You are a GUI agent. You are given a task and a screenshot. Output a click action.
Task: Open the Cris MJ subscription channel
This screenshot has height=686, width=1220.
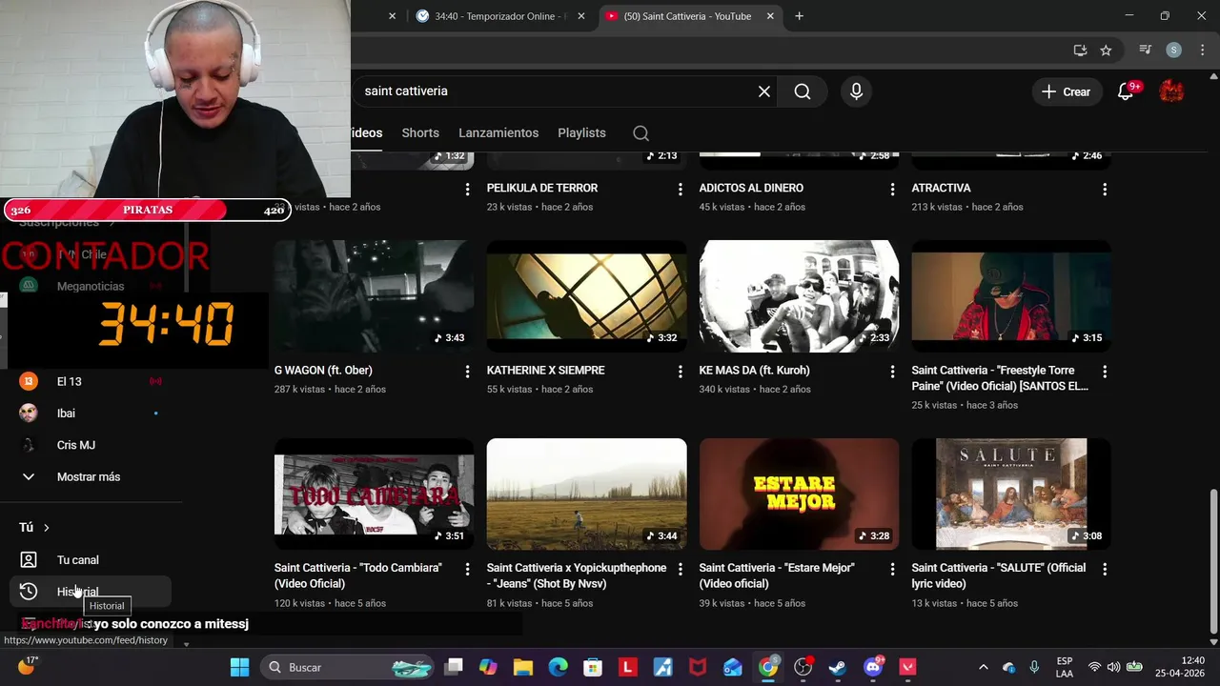(91, 445)
